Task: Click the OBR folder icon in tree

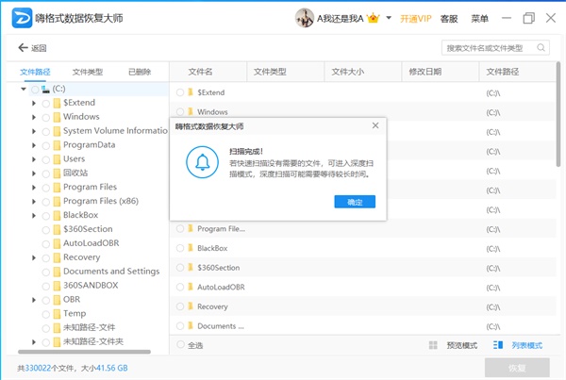Action: 57,300
